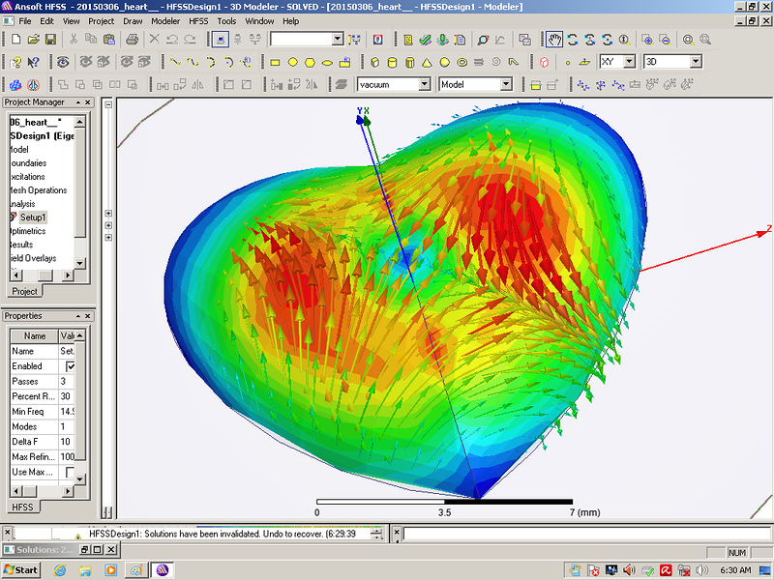Open the XY drawing plane dropdown
Image resolution: width=774 pixels, height=580 pixels.
[629, 62]
